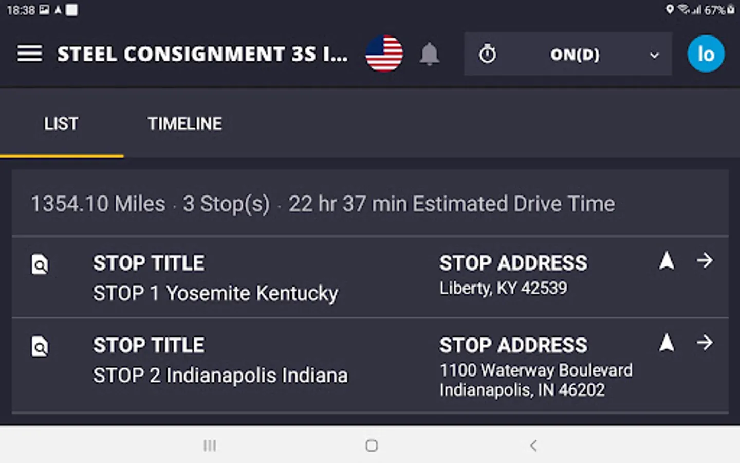Tap the STEEL CONSIGNMENT 3S title

tap(202, 54)
